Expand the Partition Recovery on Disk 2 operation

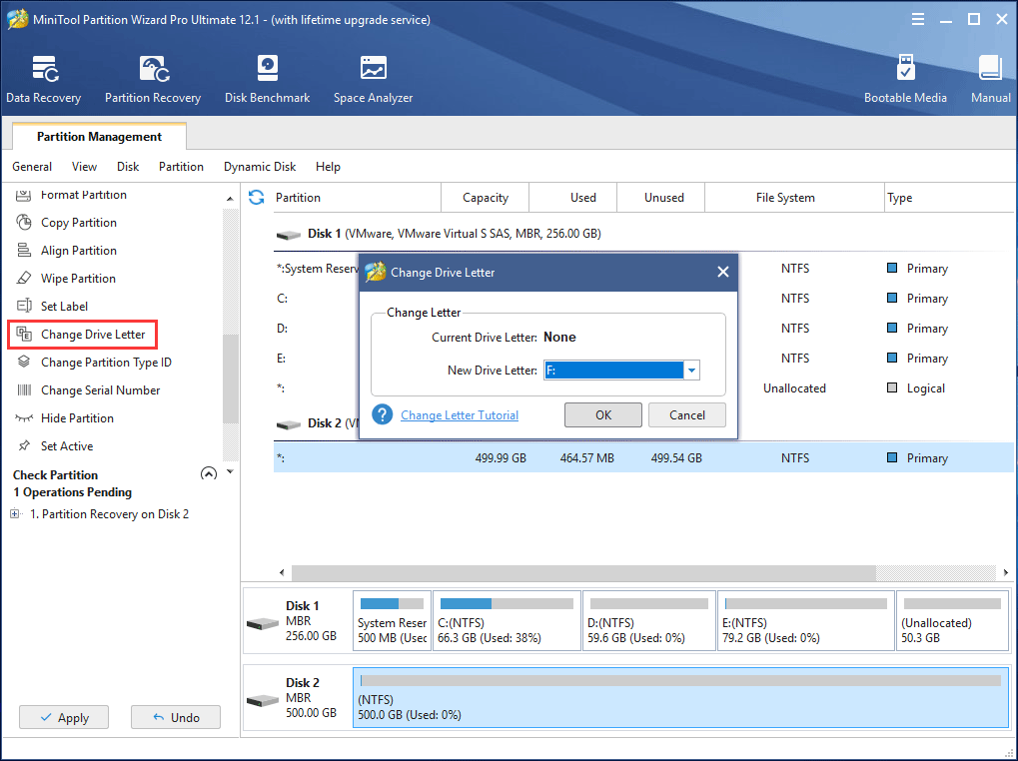tap(15, 513)
